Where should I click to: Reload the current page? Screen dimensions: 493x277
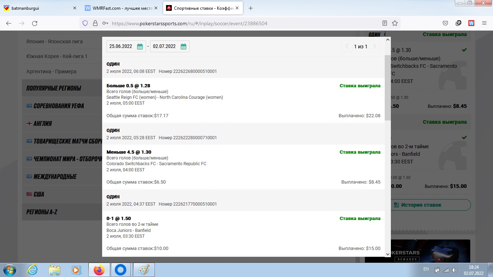click(x=35, y=23)
